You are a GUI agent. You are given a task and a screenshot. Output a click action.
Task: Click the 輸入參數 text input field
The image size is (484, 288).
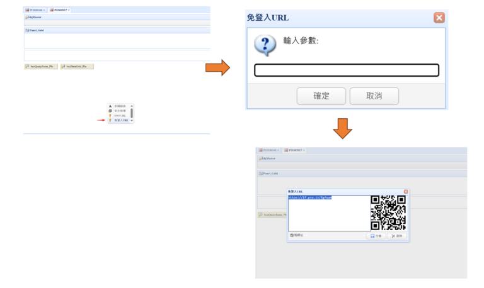pyautogui.click(x=346, y=70)
